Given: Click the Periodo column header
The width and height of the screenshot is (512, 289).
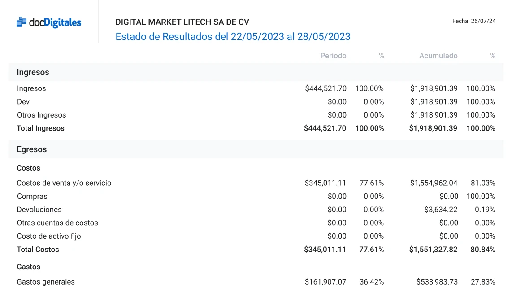Looking at the screenshot, I should pyautogui.click(x=333, y=56).
